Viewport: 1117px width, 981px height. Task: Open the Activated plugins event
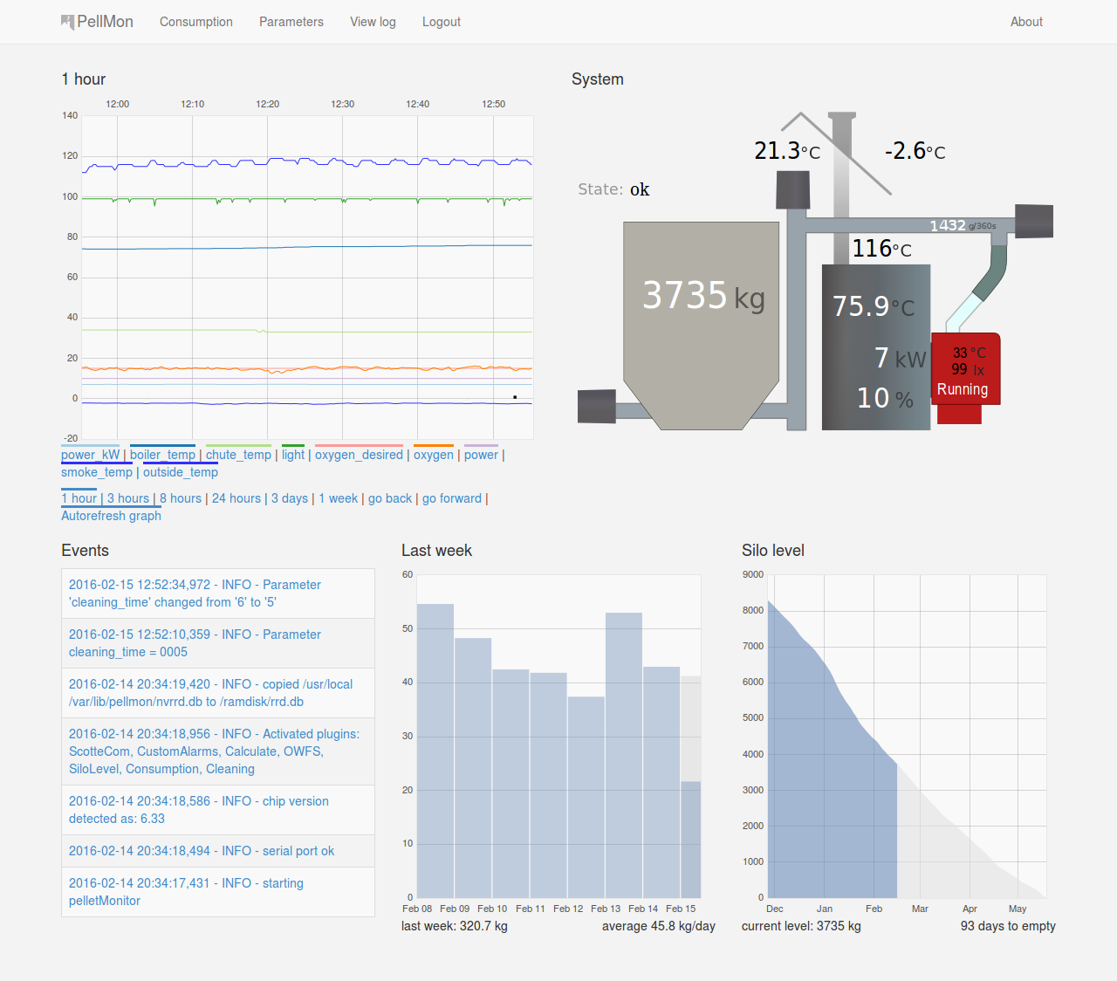[x=218, y=751]
